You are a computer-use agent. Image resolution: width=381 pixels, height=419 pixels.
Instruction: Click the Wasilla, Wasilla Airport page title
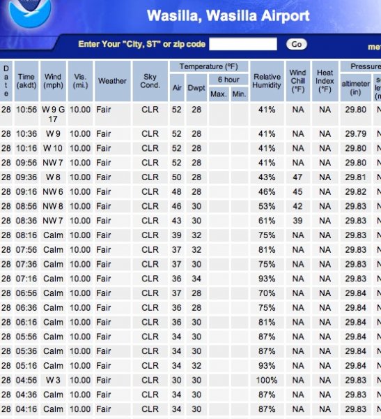(228, 16)
